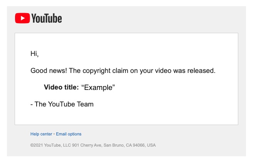Click "901 Cherry Ave" in the footer address
The image size is (256, 164).
click(x=87, y=145)
